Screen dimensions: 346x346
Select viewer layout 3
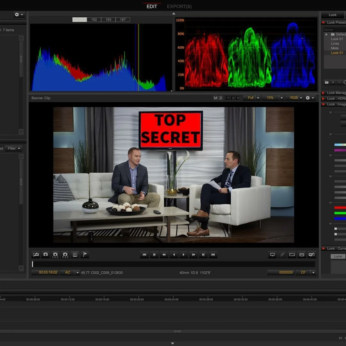tap(238, 98)
